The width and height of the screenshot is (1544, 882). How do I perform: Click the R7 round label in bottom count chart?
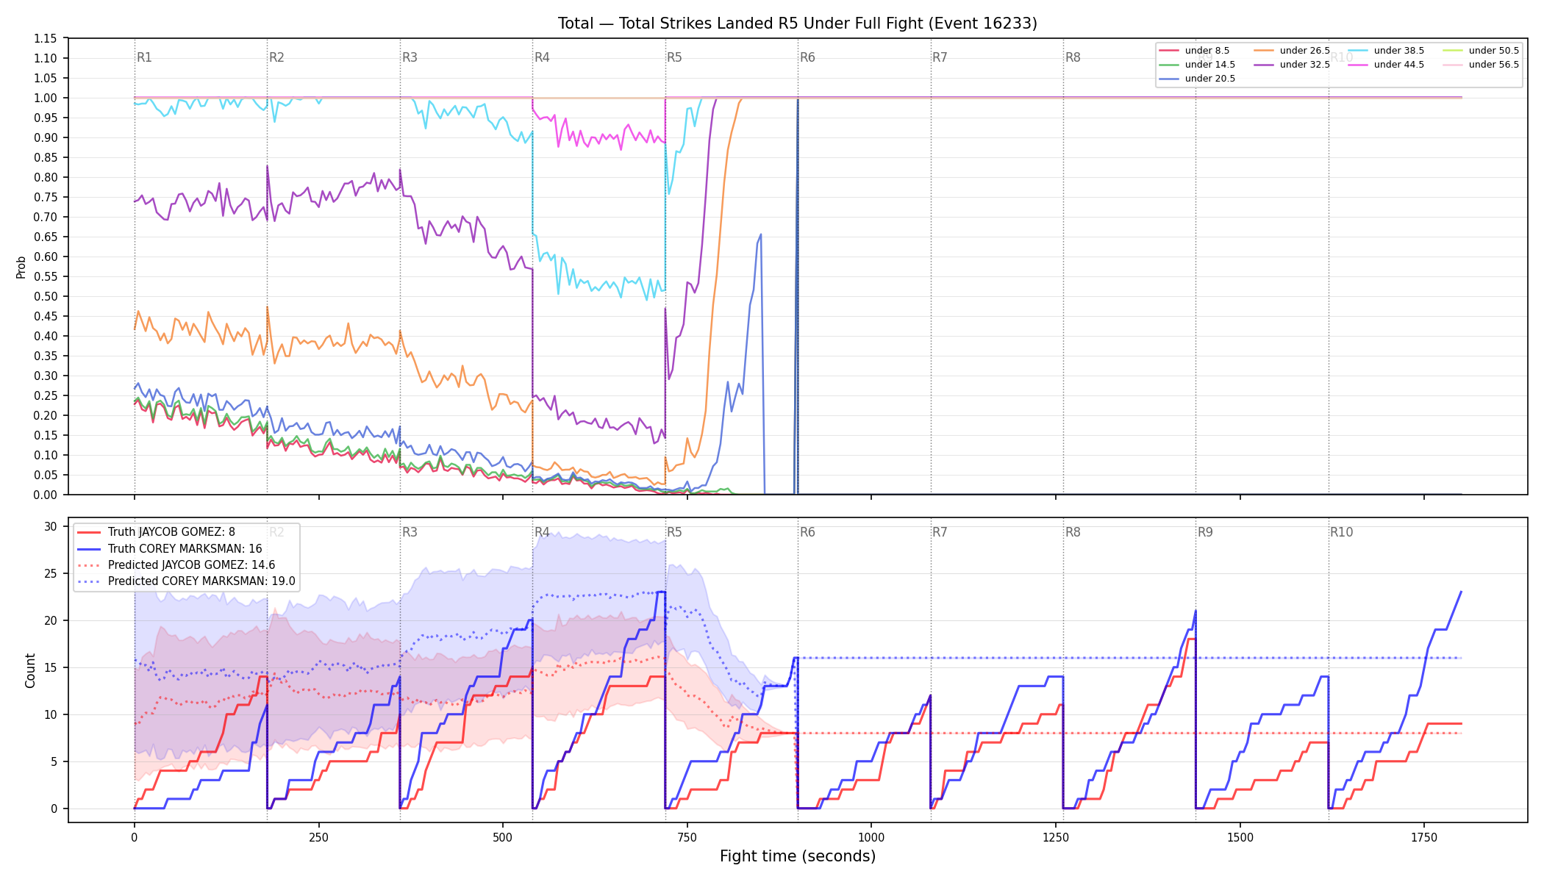click(x=940, y=532)
